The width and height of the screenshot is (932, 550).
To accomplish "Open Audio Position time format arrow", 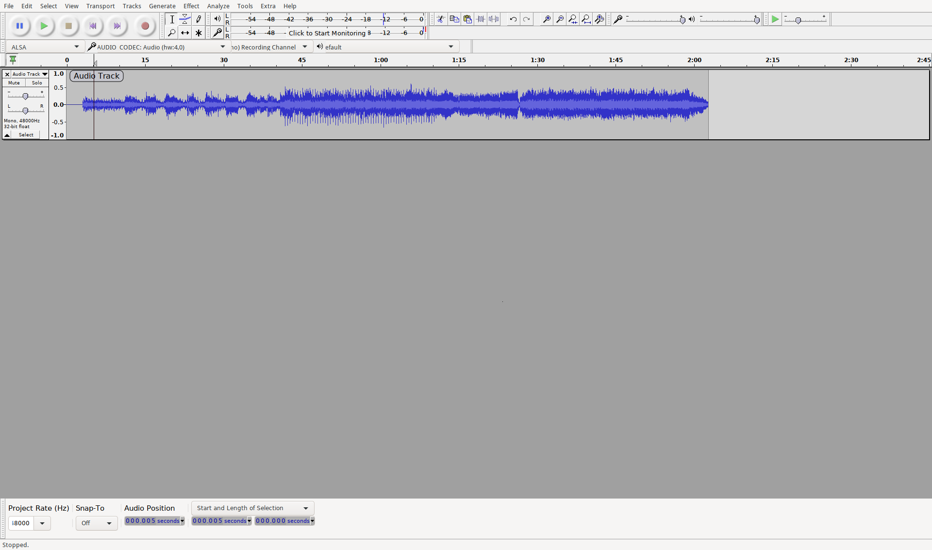I will pyautogui.click(x=183, y=521).
